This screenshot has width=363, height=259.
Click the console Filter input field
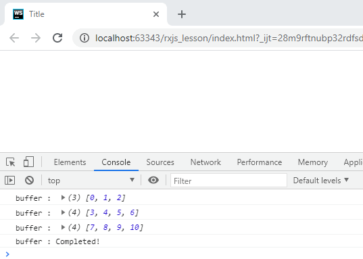tap(228, 181)
